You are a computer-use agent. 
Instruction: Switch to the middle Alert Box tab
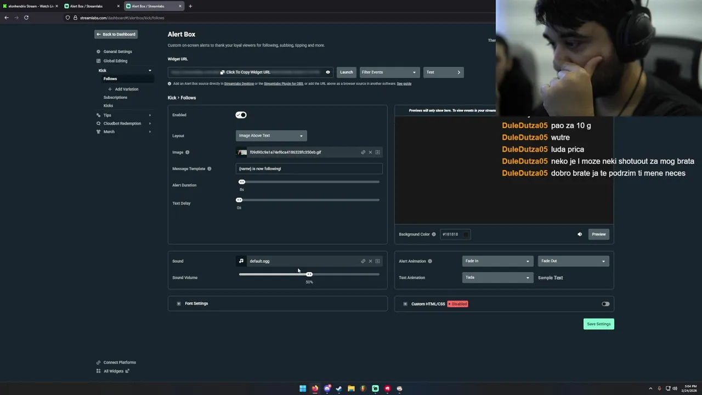(90, 6)
